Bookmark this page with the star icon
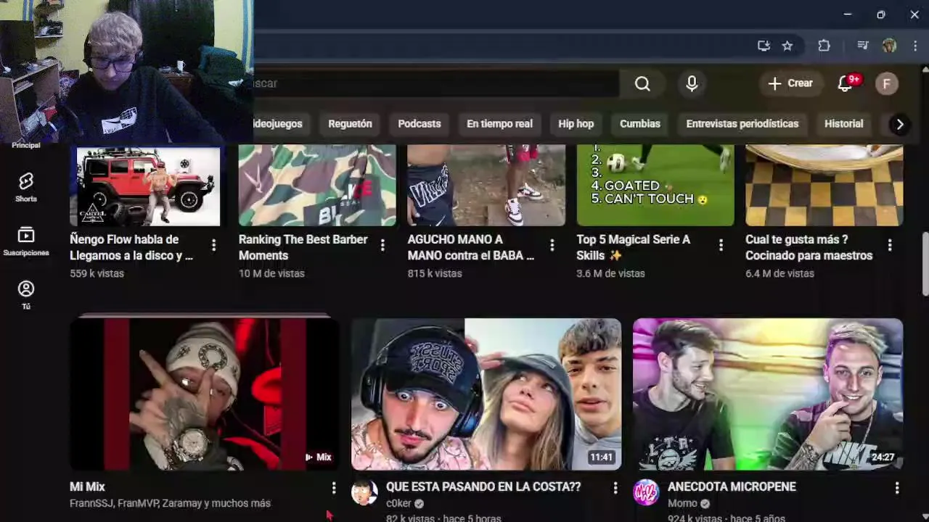Screen dimensions: 929x522 (787, 46)
